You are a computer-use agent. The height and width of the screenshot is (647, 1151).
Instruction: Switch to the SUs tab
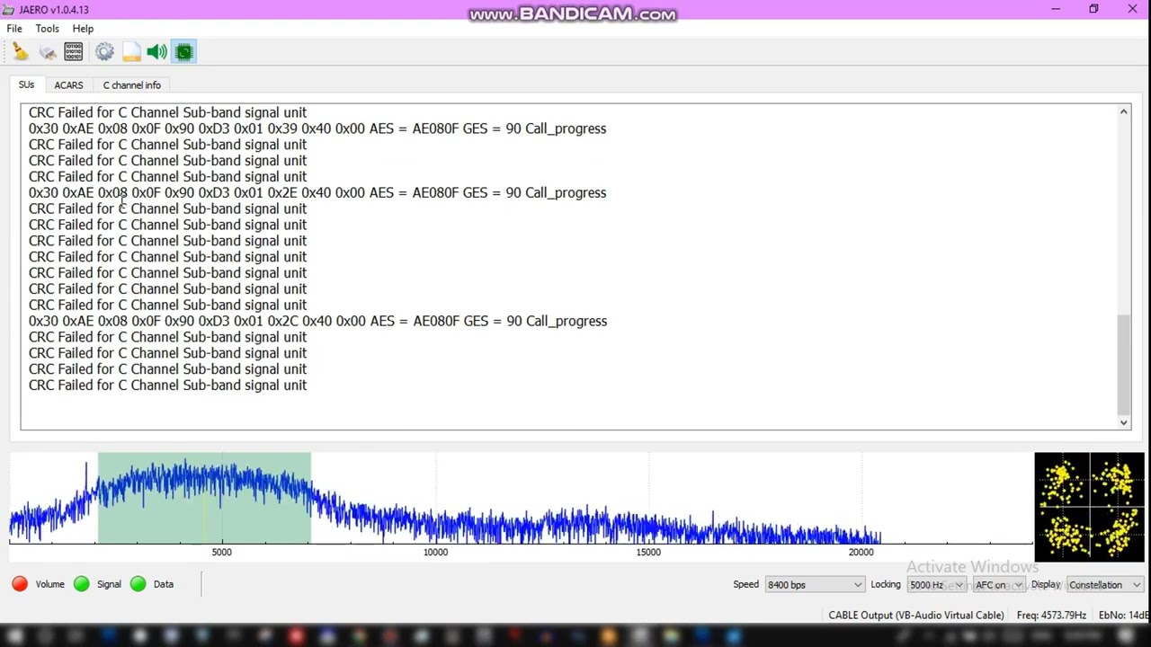tap(26, 85)
